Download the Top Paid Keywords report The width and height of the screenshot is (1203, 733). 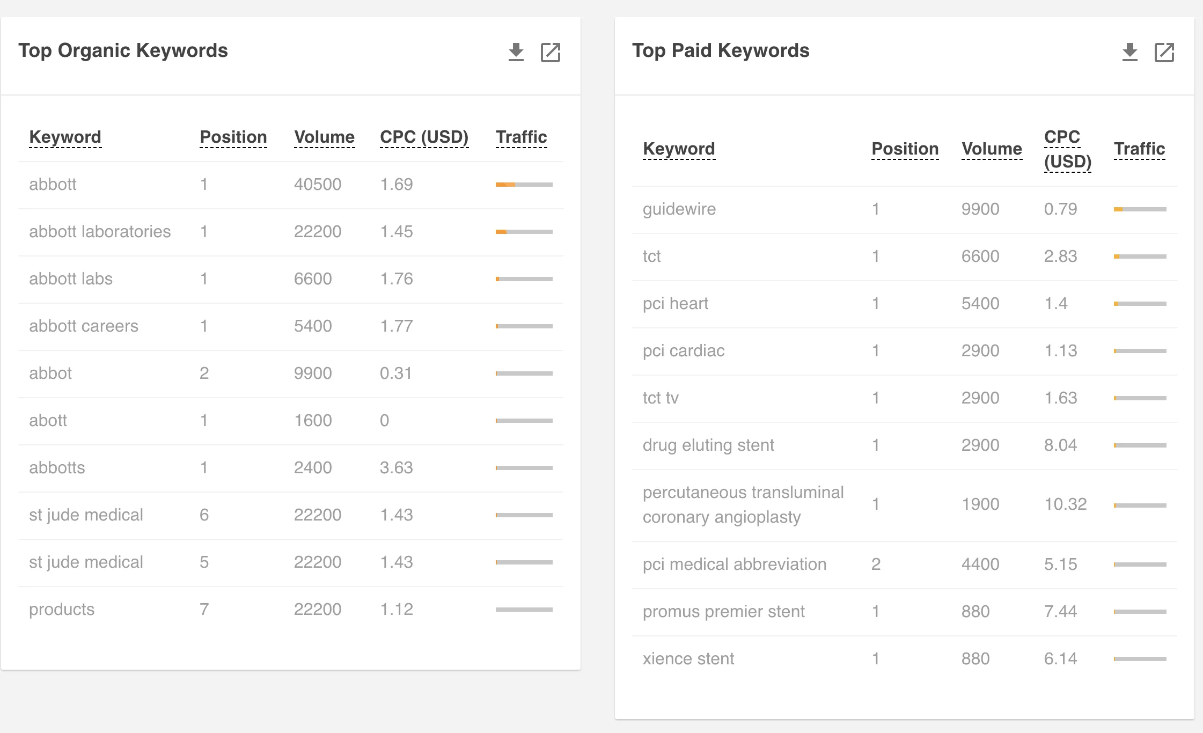pyautogui.click(x=1129, y=52)
